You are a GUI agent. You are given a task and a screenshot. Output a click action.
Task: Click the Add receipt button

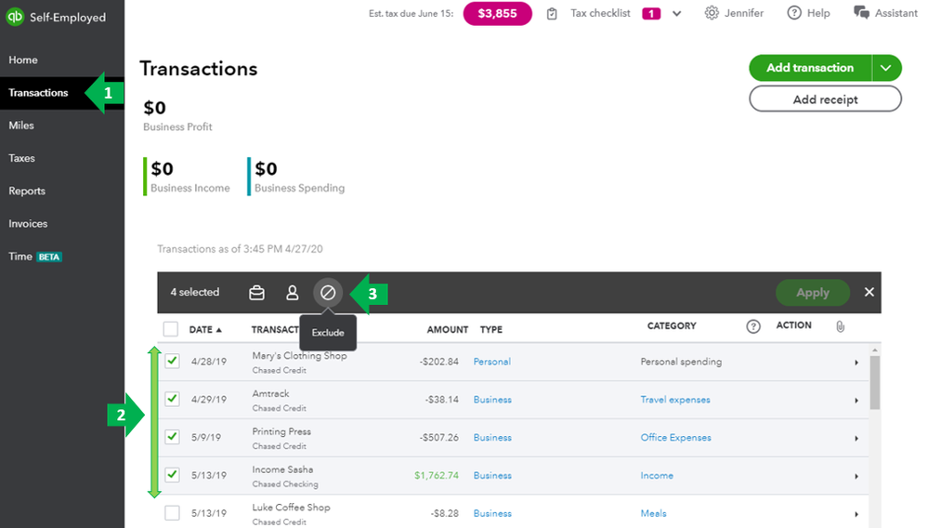pos(825,99)
